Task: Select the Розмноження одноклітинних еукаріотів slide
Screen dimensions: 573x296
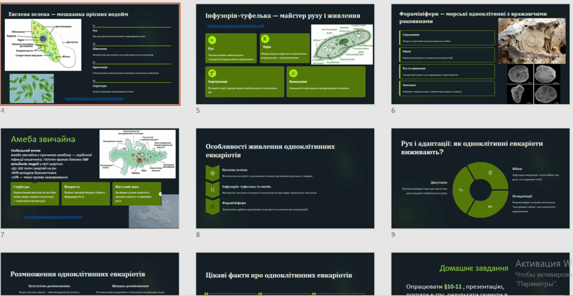Action: point(90,274)
